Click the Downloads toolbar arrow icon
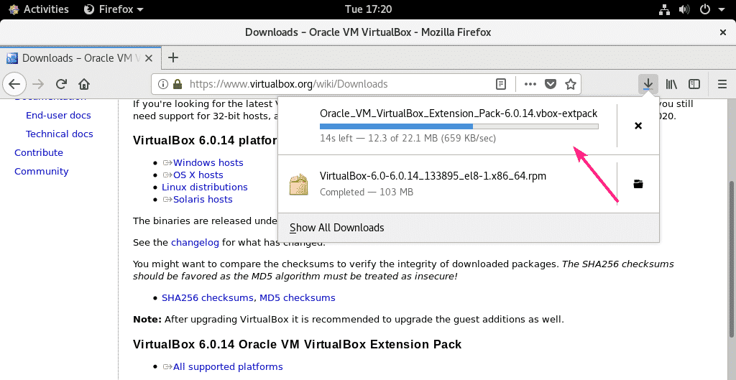Viewport: 736px width, 380px height. click(648, 84)
